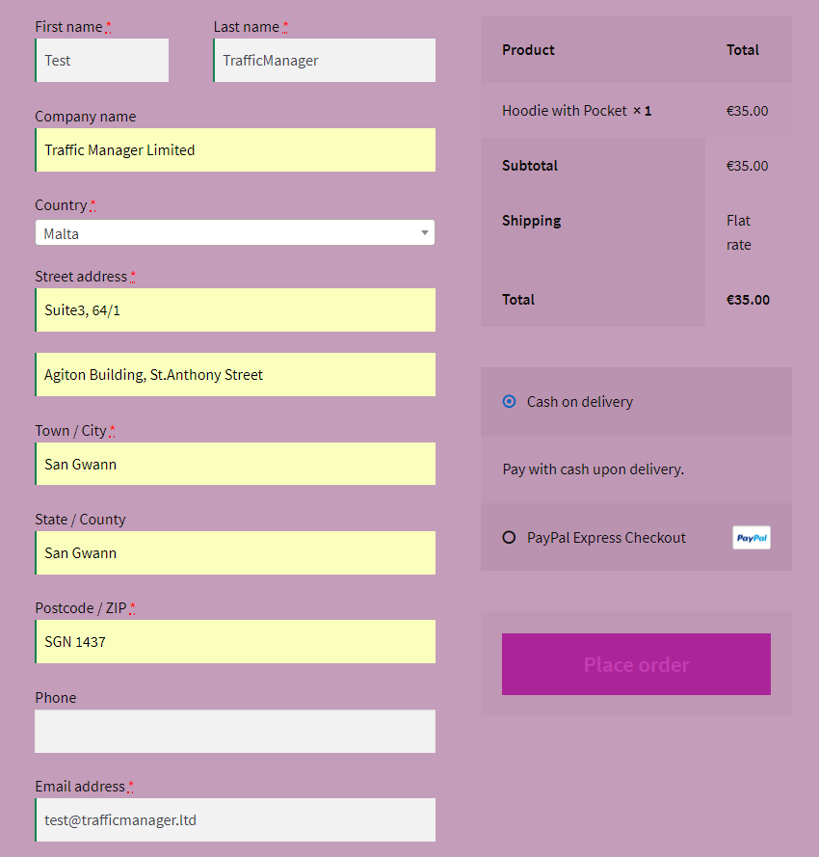Click the Town / City label
This screenshot has height=857, width=819.
70,431
